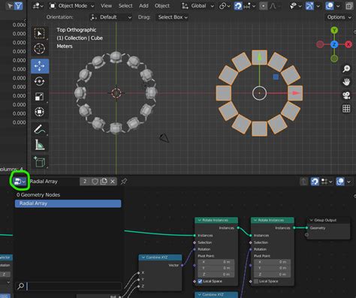Toggle pin for Radial Array node tree

[124, 182]
